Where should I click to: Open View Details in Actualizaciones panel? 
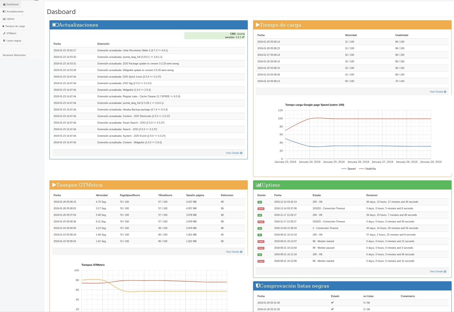click(x=234, y=153)
